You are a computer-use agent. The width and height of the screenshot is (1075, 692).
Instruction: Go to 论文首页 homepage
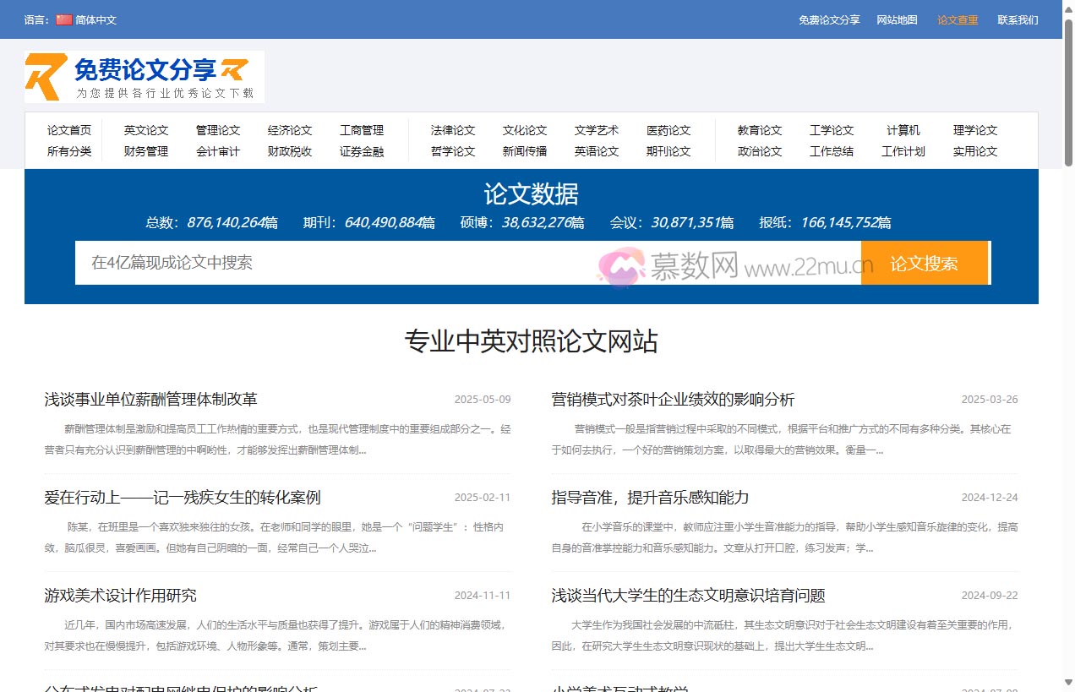pyautogui.click(x=68, y=130)
